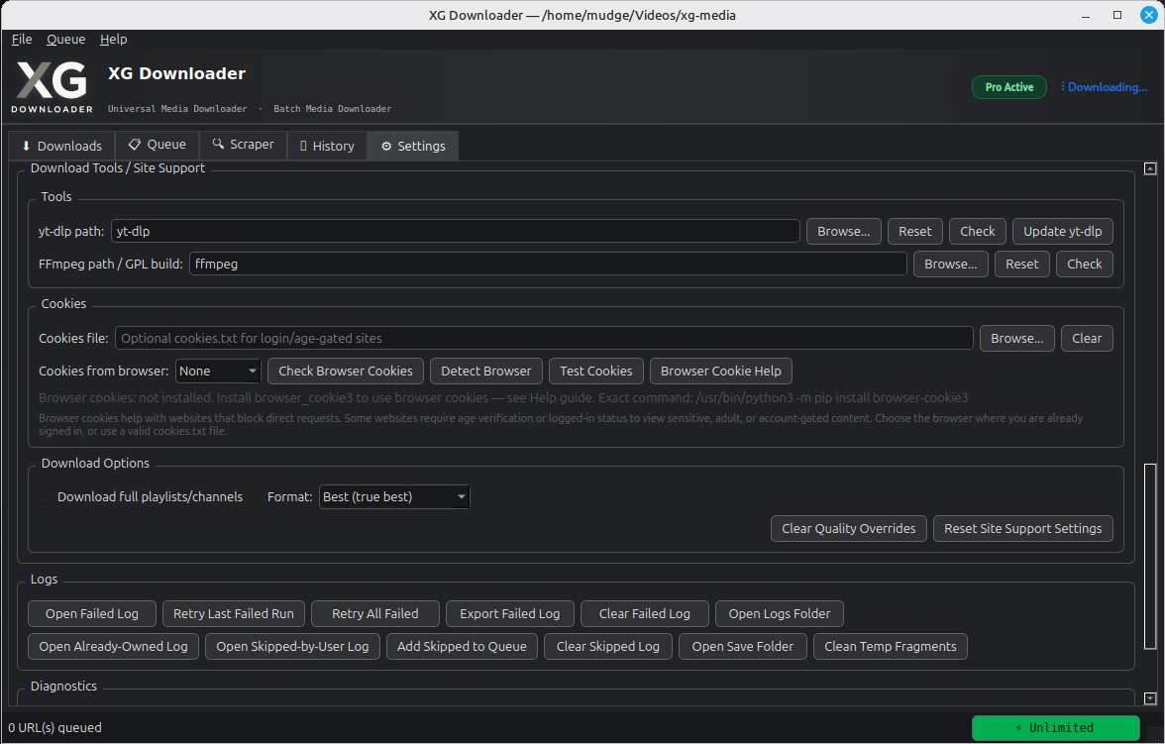Open the Queue menu in menu bar
Image resolution: width=1165 pixels, height=744 pixels.
(65, 40)
